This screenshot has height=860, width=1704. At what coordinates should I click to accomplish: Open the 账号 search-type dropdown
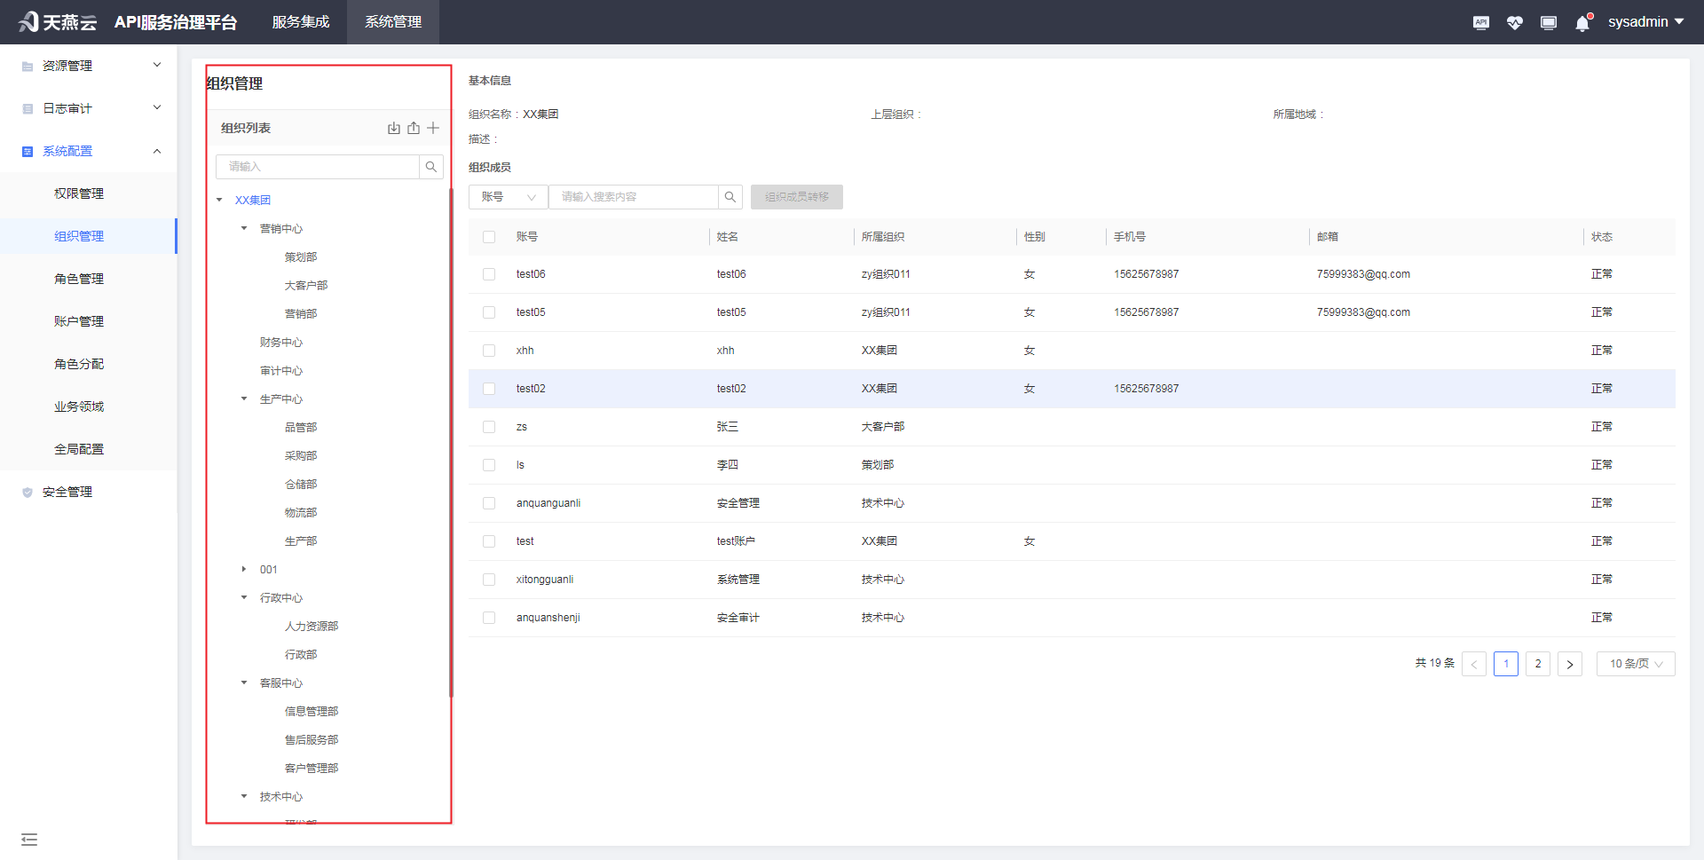tap(508, 197)
